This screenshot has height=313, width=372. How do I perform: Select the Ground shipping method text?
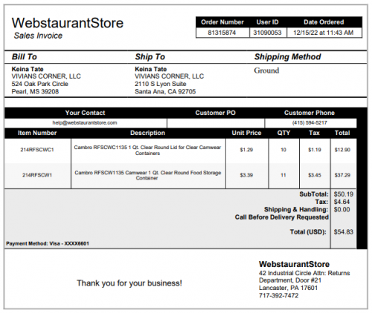tap(266, 70)
